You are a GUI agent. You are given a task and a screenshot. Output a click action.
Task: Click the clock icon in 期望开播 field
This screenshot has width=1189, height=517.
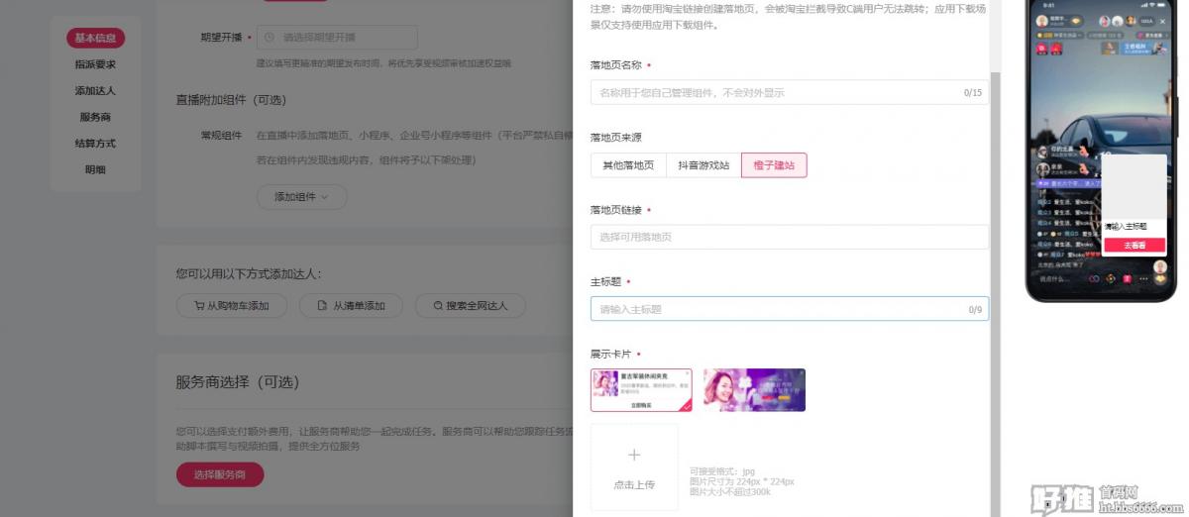pyautogui.click(x=270, y=38)
